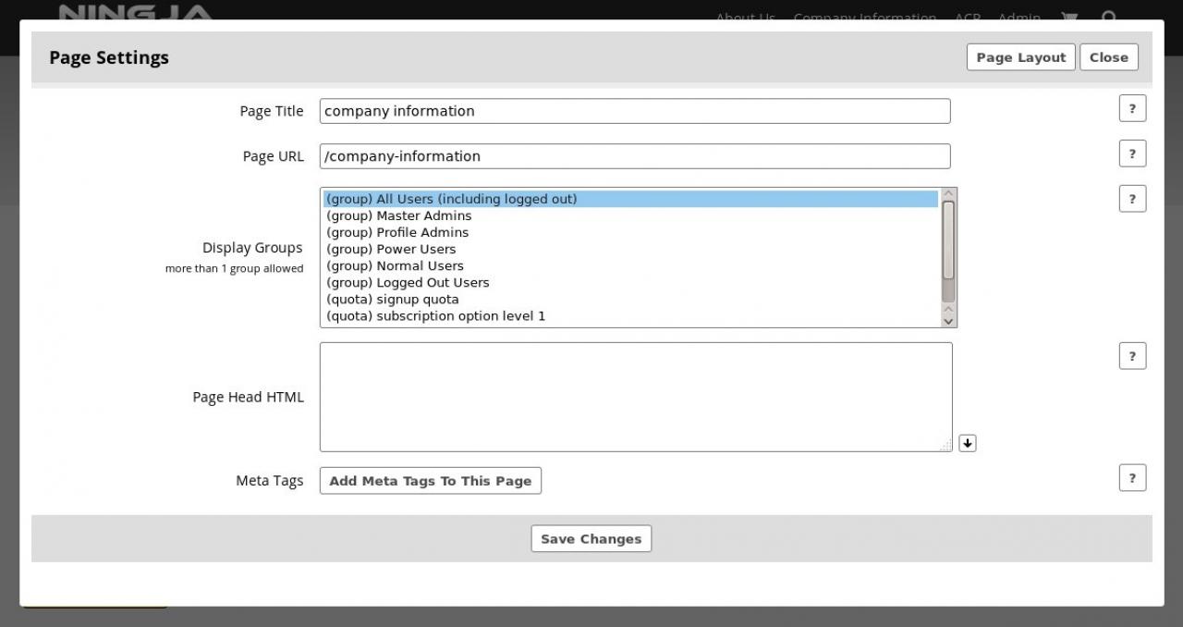1183x627 pixels.
Task: Add Meta Tags To This Page
Action: 430,481
